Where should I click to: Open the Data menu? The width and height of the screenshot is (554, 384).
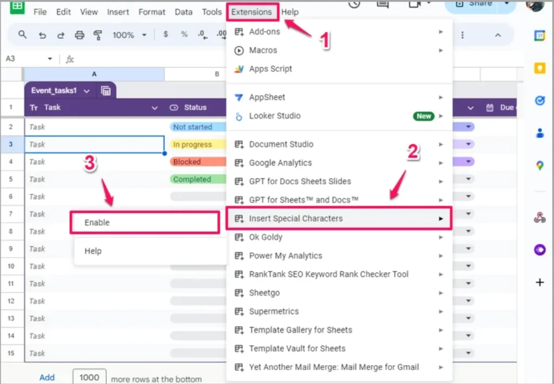pos(183,12)
